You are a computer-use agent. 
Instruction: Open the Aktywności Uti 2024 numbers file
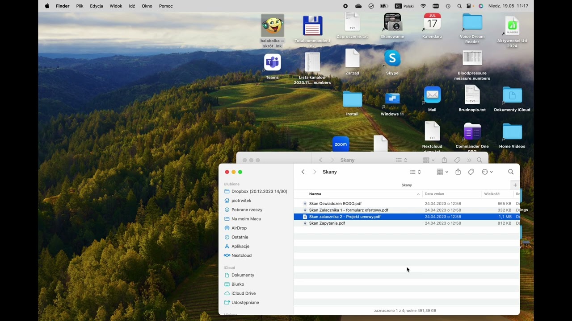click(512, 25)
